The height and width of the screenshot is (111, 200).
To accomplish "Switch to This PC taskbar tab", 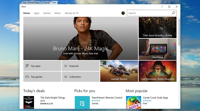I will (45, 2).
